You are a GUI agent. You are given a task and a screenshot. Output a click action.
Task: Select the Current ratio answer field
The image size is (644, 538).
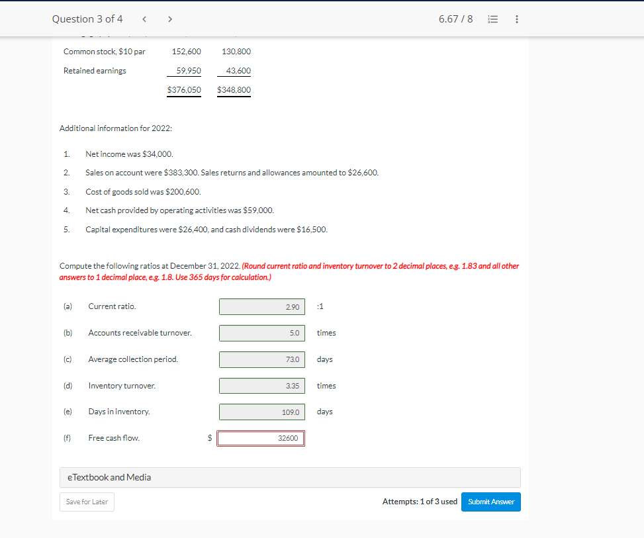click(261, 306)
